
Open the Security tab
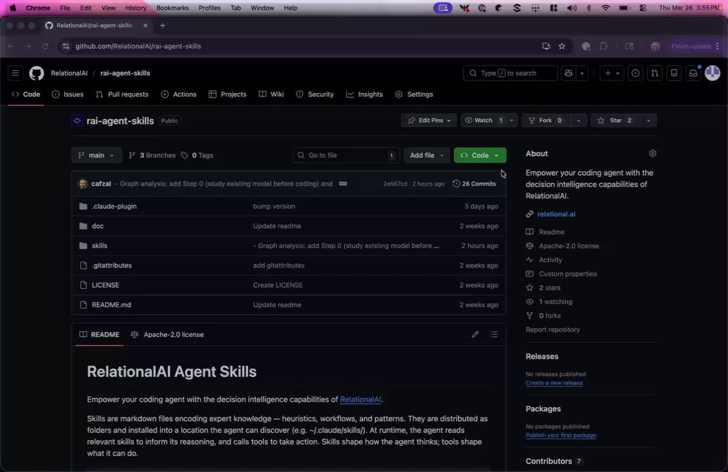315,94
